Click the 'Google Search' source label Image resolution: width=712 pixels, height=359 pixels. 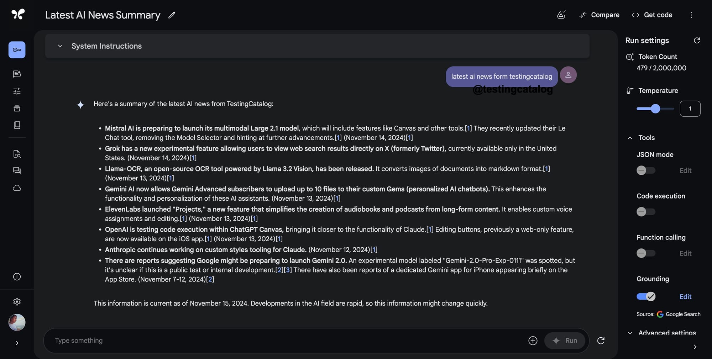[x=683, y=314]
